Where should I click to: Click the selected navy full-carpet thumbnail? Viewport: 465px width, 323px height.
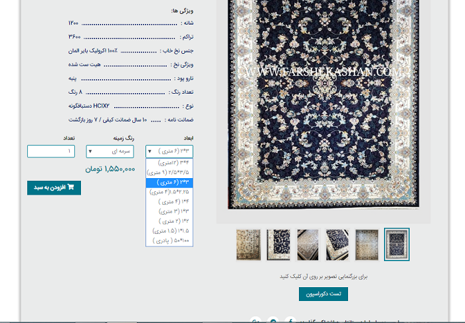tap(397, 245)
